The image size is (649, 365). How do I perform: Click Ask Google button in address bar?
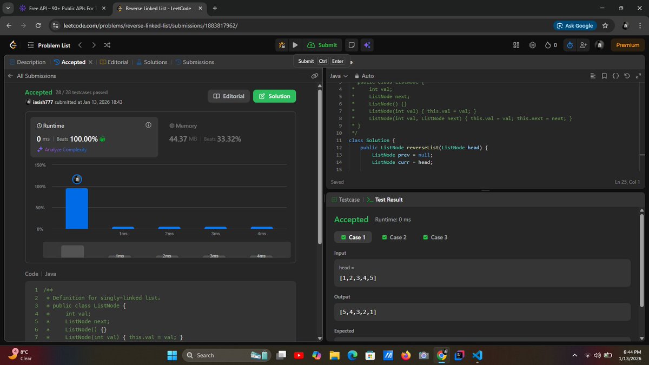point(575,25)
